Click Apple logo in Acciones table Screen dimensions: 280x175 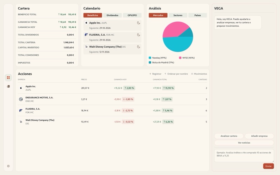[21, 88]
